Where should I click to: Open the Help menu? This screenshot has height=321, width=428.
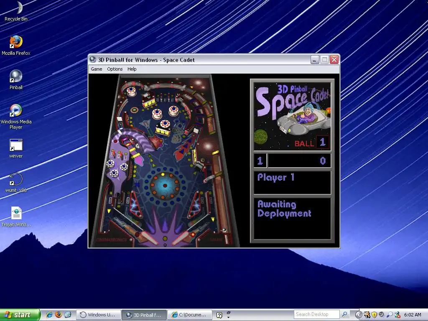coord(132,69)
